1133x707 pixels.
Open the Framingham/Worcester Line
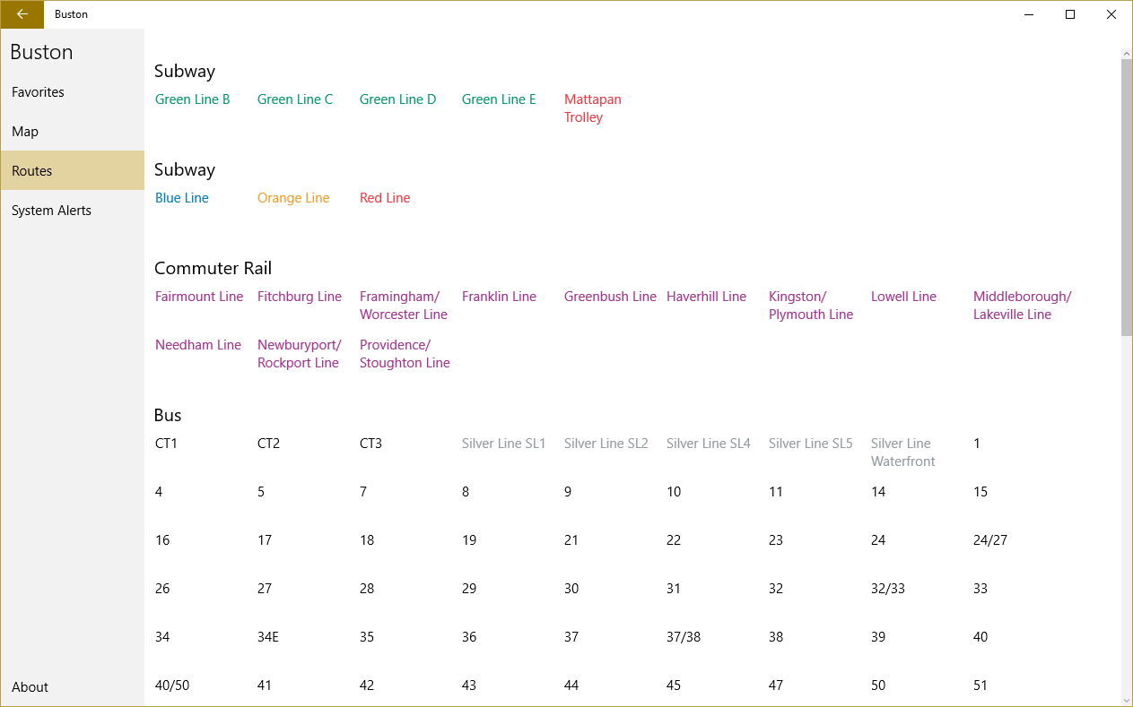(403, 306)
